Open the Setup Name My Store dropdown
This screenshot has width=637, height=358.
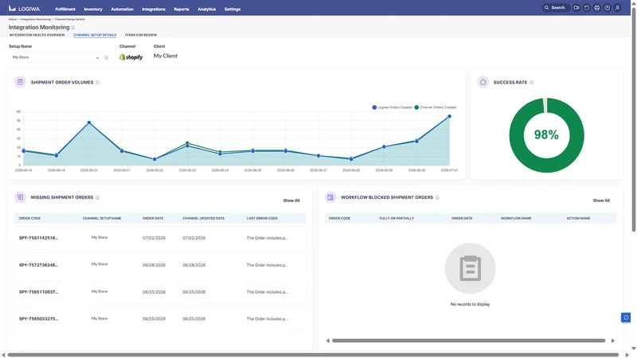[55, 57]
